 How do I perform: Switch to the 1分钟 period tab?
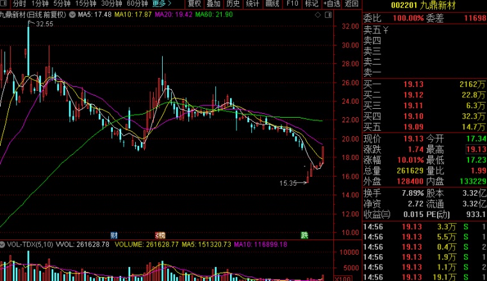(40, 4)
